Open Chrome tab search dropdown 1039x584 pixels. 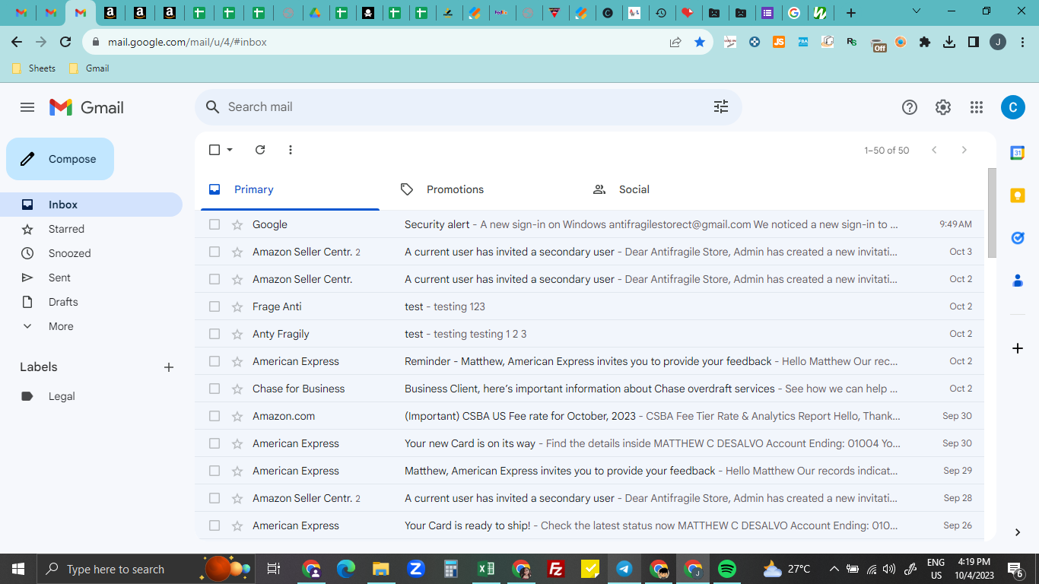point(917,11)
